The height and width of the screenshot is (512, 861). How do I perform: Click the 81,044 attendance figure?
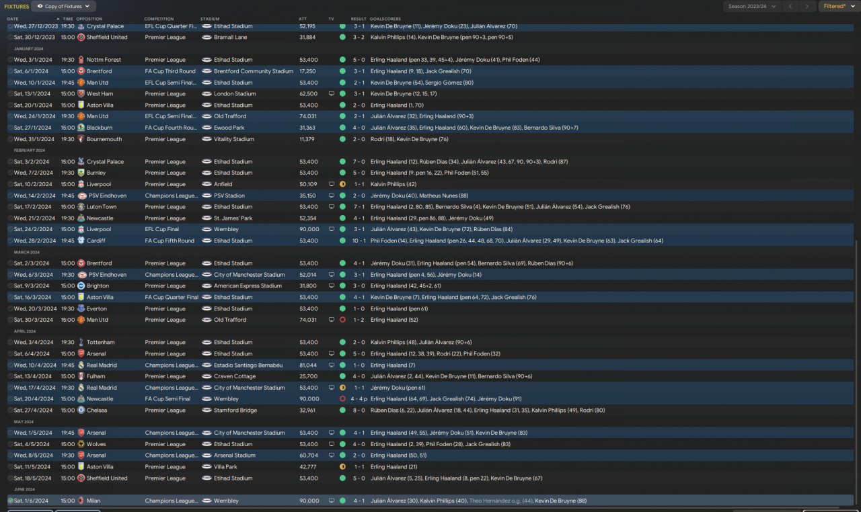coord(308,365)
